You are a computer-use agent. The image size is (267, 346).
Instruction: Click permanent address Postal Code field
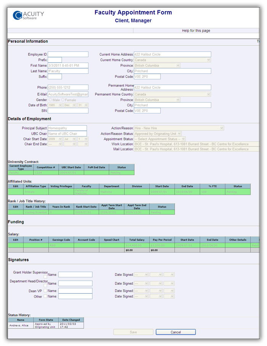pos(147,111)
